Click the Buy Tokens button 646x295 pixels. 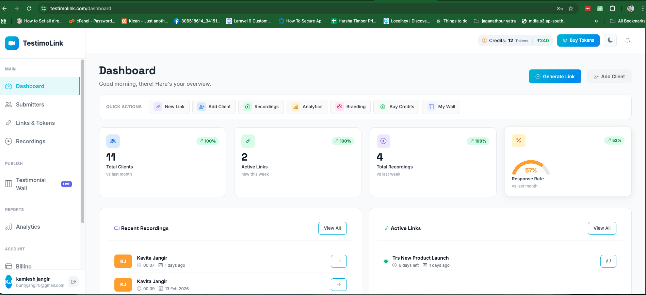point(578,40)
